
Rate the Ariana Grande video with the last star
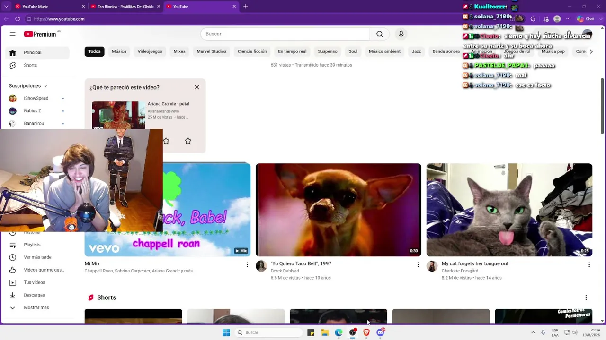pyautogui.click(x=188, y=141)
